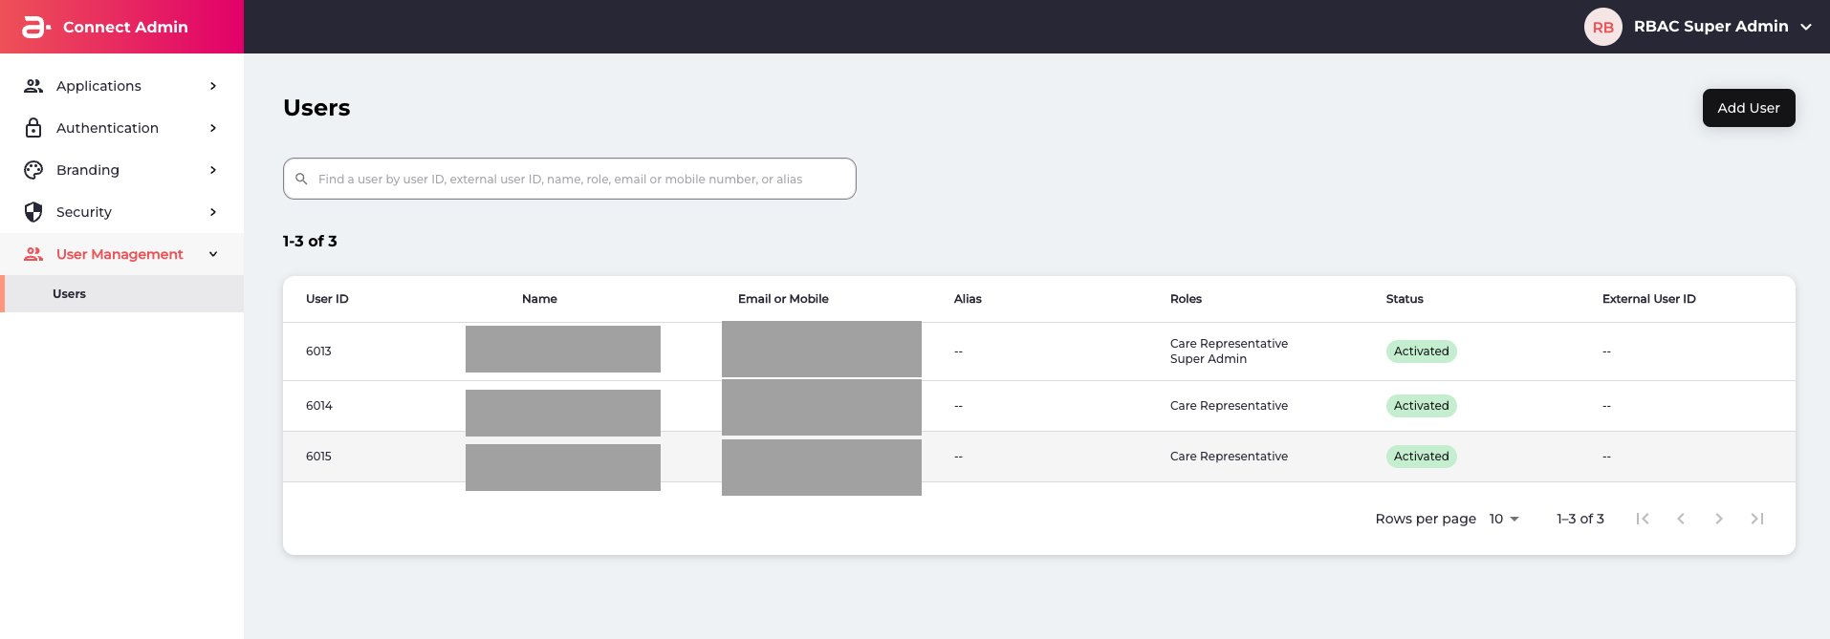Click the Email or Mobile column header

783,299
